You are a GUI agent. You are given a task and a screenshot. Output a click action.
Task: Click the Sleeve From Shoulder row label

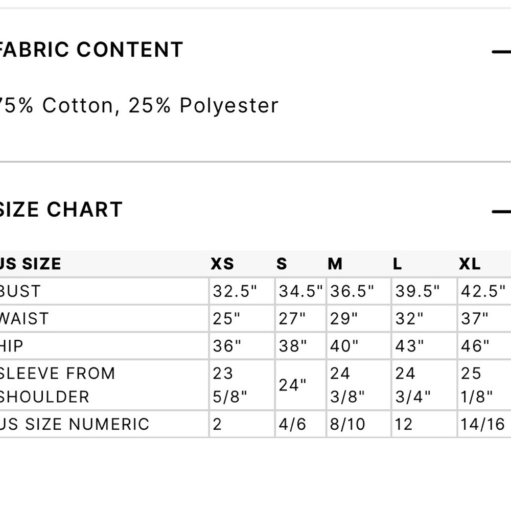click(x=57, y=385)
